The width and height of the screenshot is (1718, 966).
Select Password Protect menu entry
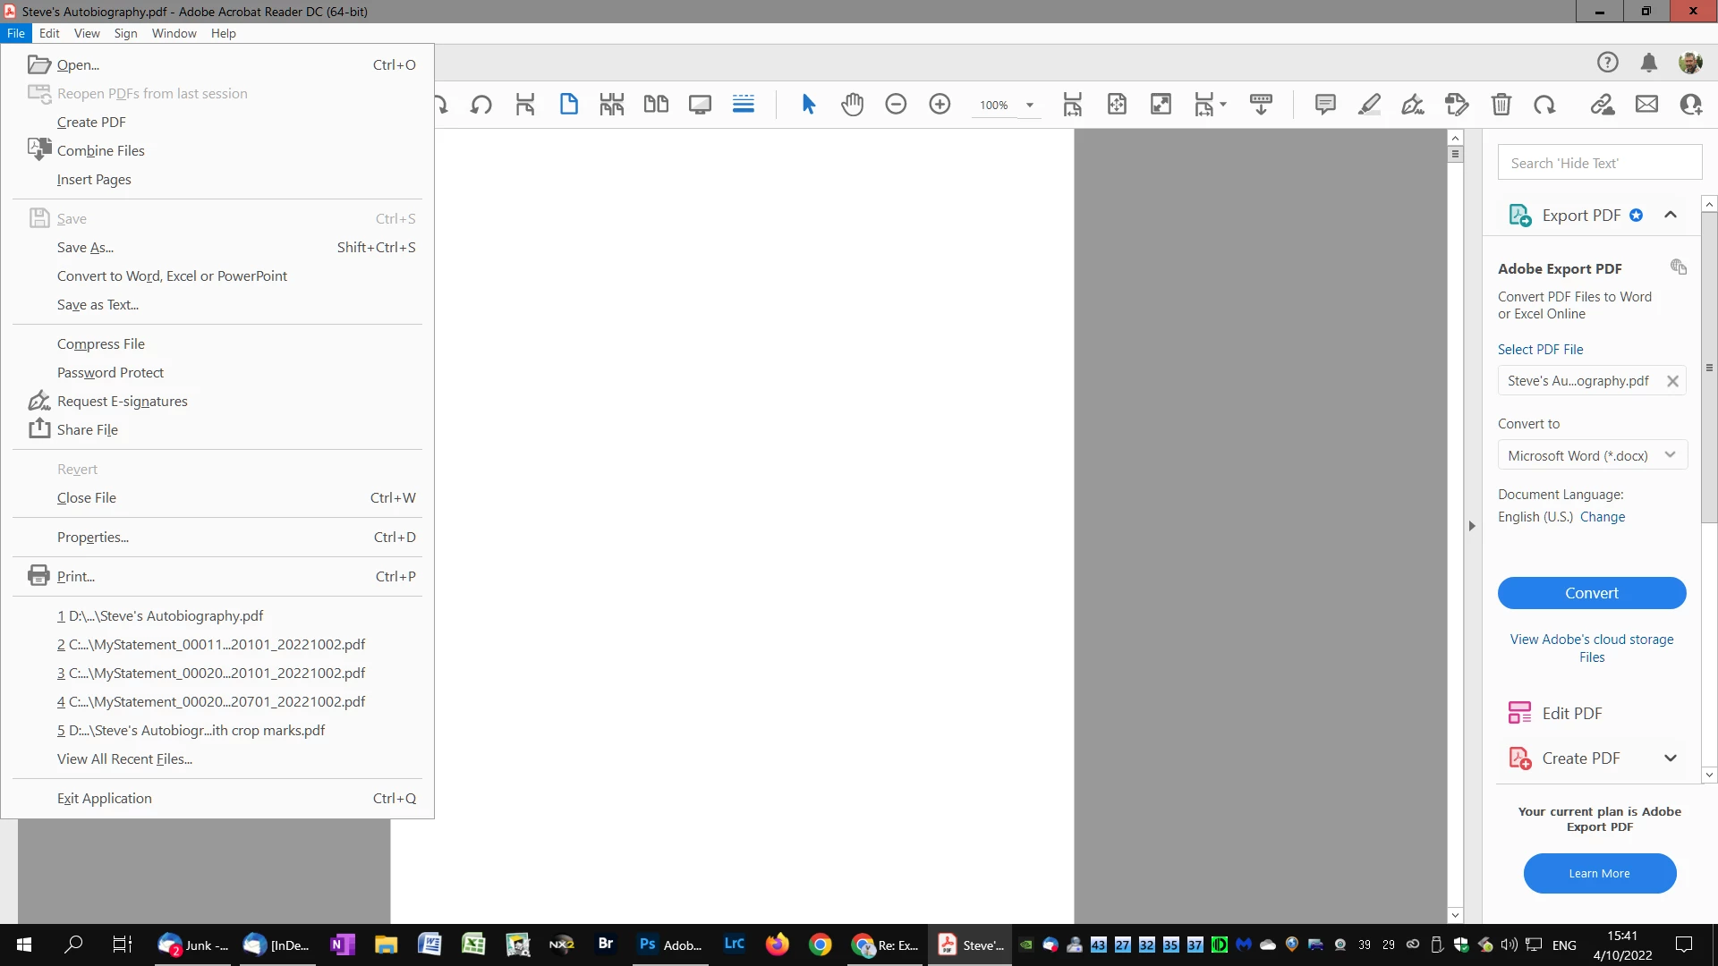click(110, 373)
